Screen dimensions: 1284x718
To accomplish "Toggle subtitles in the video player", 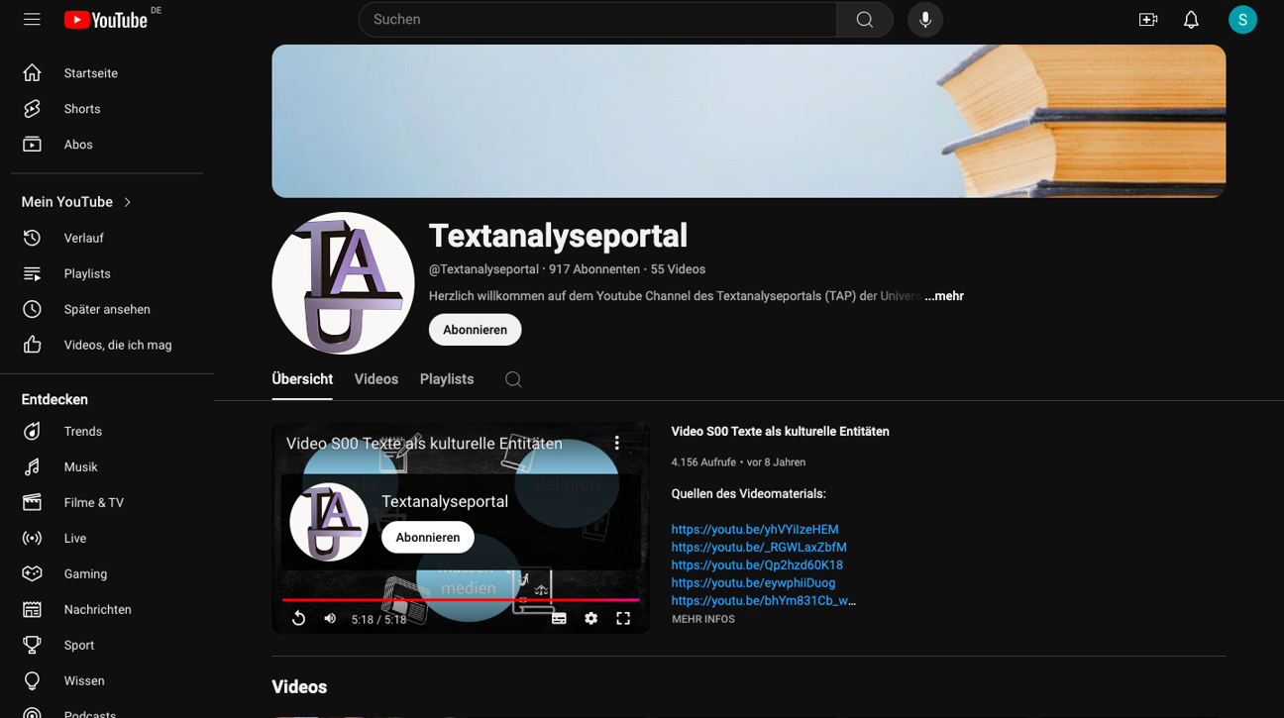I will tap(559, 618).
